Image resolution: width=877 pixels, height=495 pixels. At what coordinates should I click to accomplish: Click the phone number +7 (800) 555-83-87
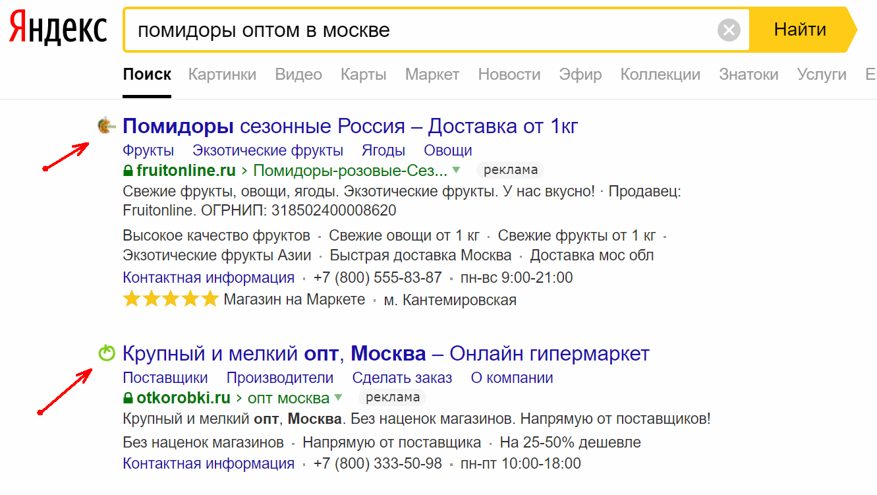pos(378,277)
